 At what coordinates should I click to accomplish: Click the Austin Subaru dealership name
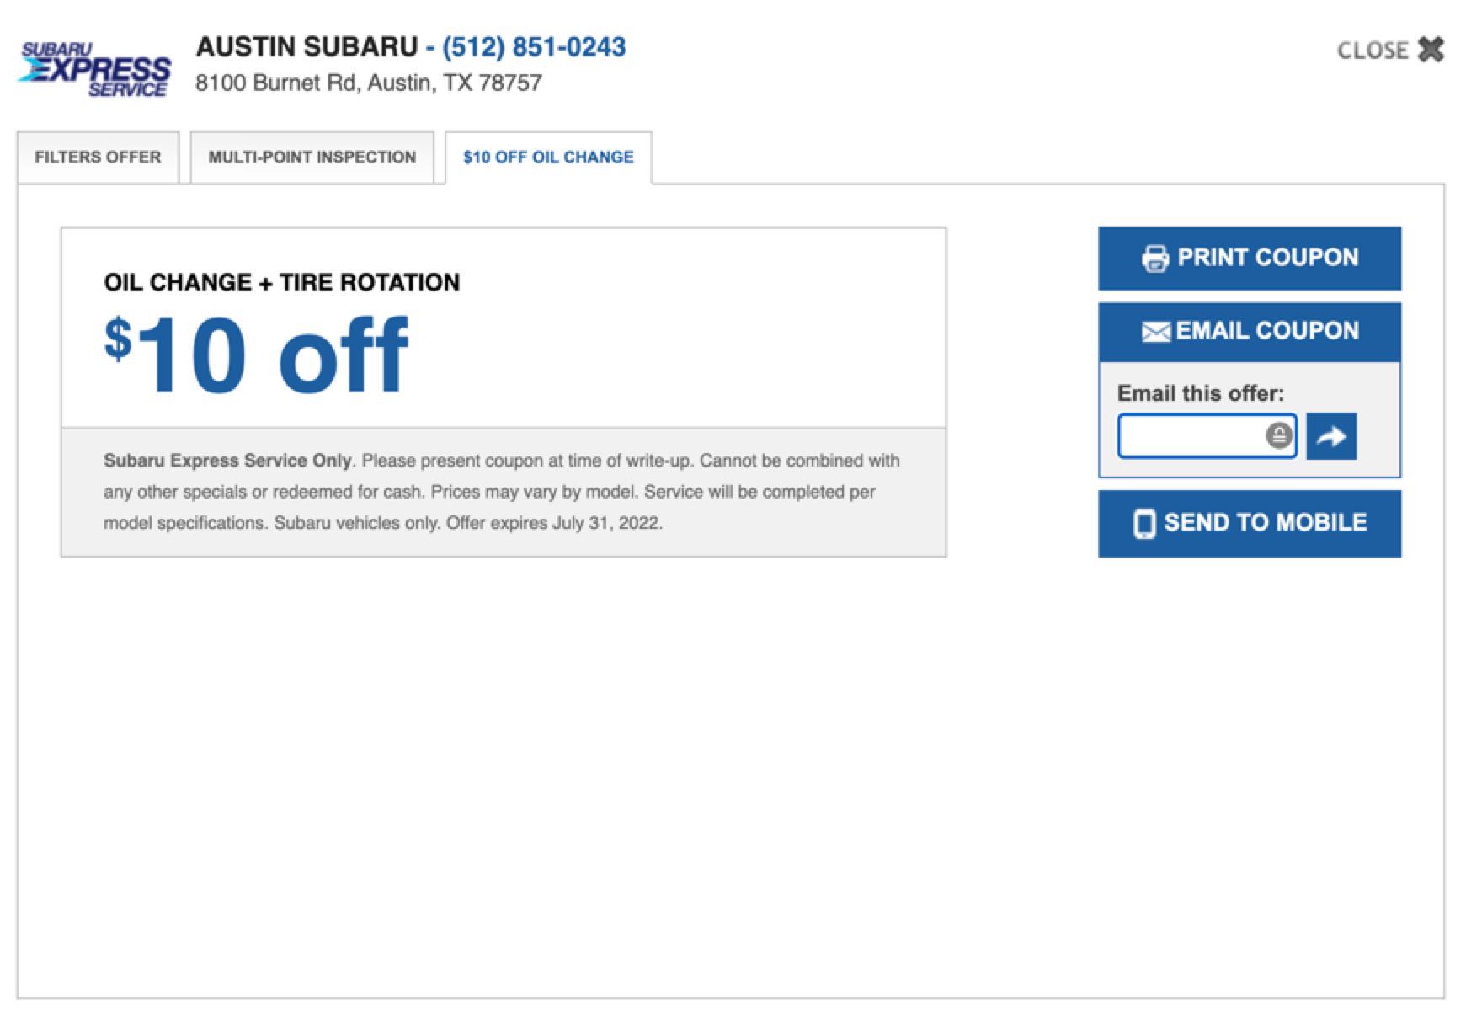[307, 47]
